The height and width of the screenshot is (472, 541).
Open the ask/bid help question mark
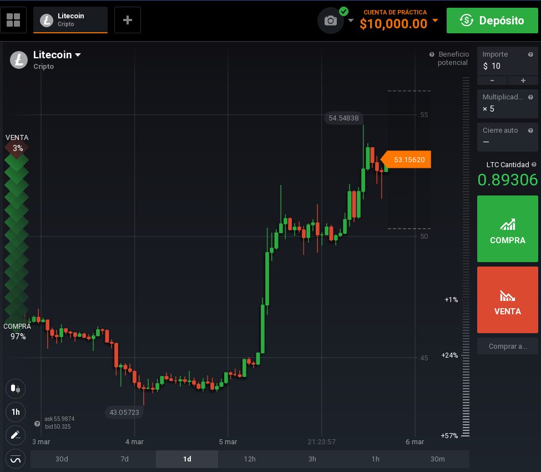(x=37, y=424)
